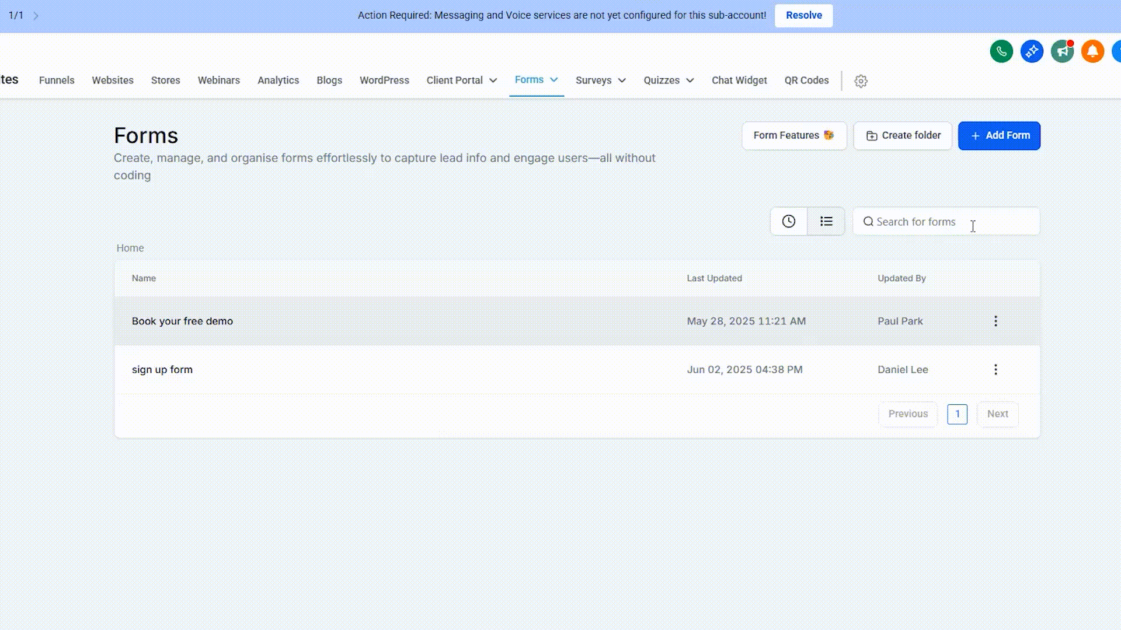Viewport: 1121px width, 630px height.
Task: Open the three-dot menu for Book your free demo
Action: click(995, 321)
